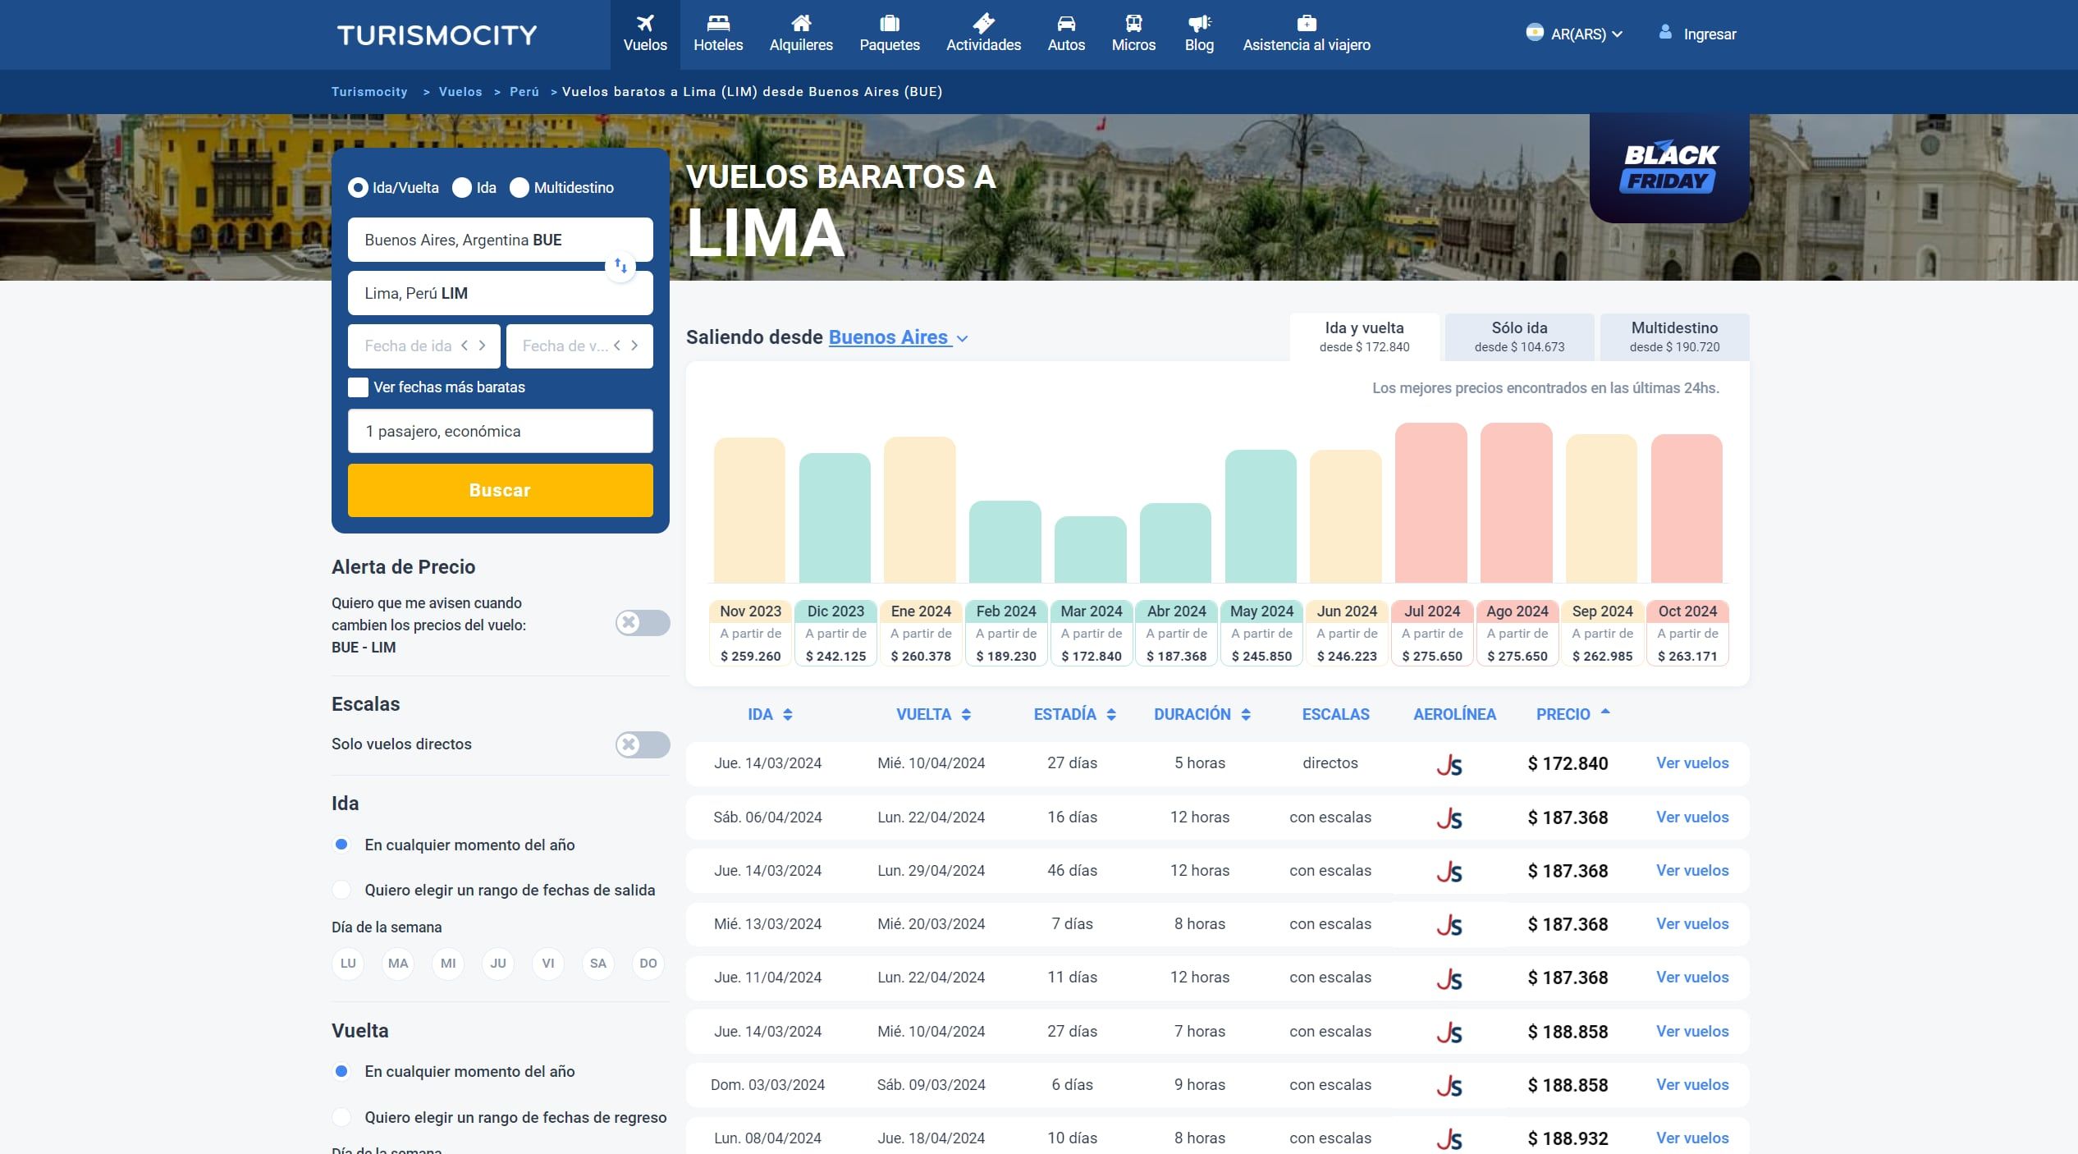
Task: Open the passenger and class selector
Action: tap(500, 431)
